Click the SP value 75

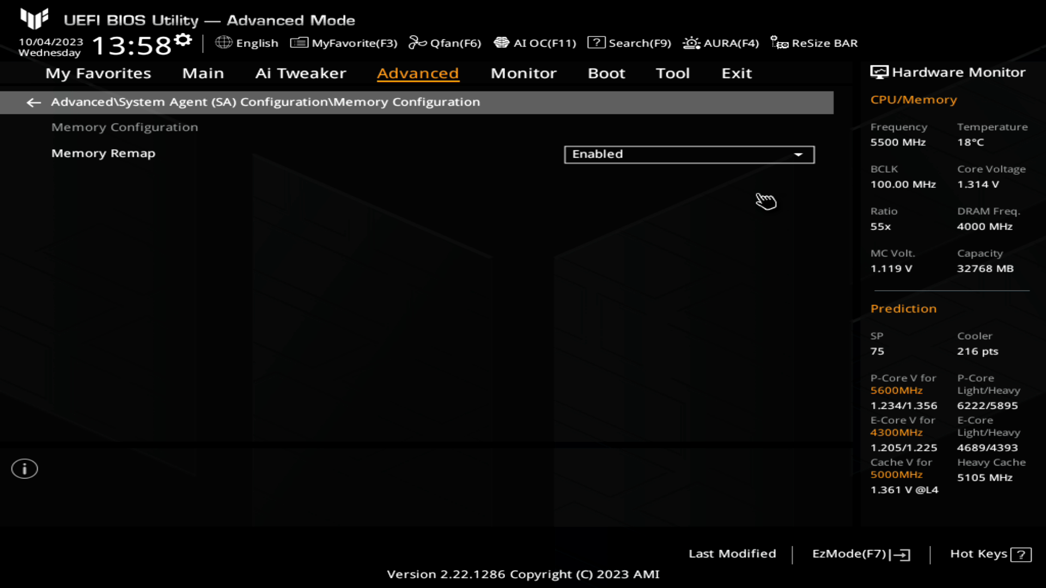877,351
